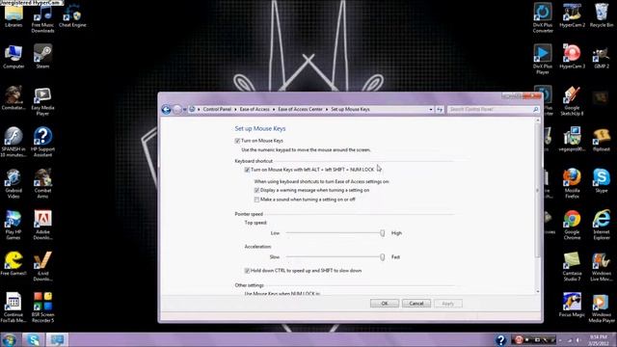Go to Control Panel breadcrumb

pos(217,109)
